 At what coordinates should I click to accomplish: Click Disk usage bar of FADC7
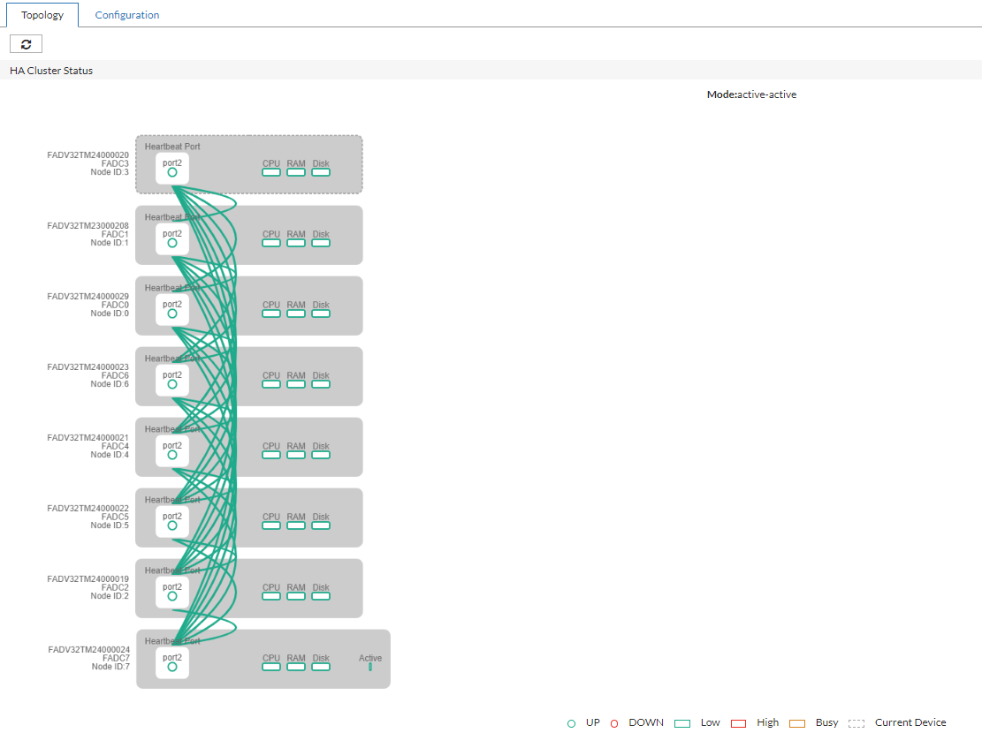point(321,668)
